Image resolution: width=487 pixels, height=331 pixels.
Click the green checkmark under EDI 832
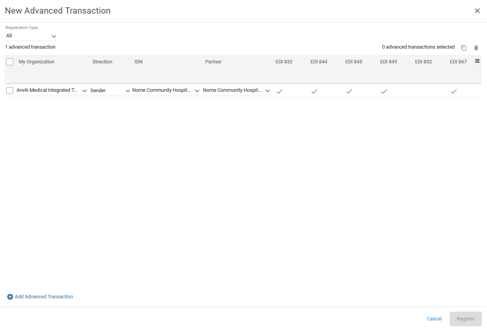280,91
